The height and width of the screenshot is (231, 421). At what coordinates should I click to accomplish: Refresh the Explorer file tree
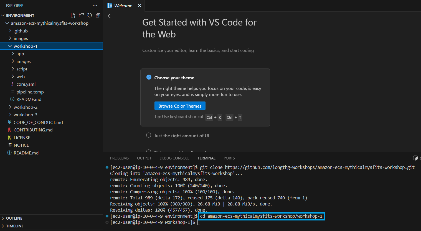click(x=90, y=15)
